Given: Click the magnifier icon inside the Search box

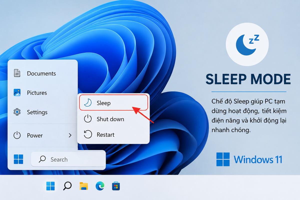Looking at the screenshot, I should (42, 159).
